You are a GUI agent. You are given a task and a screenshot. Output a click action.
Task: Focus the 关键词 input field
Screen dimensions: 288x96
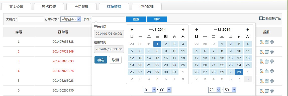point(31,19)
